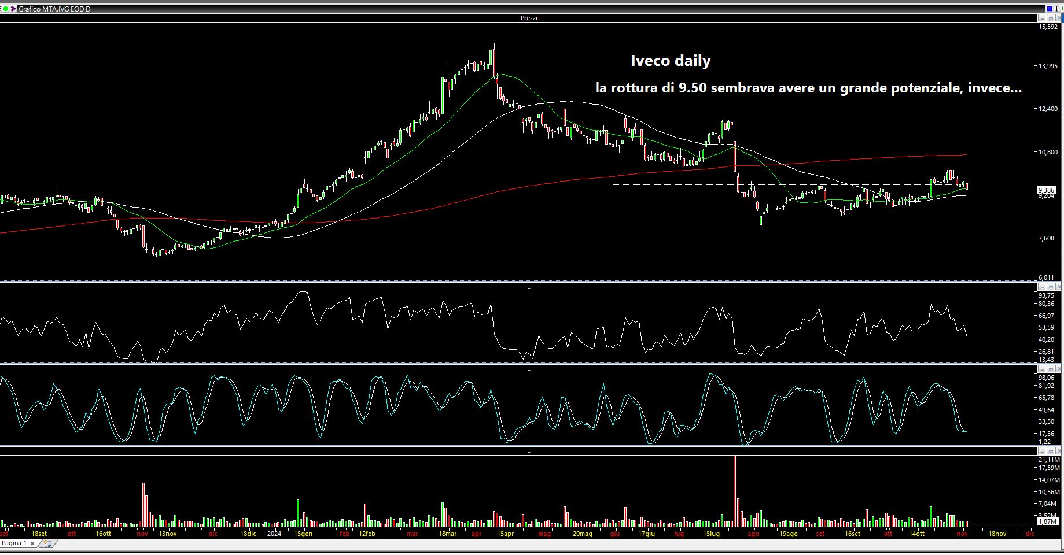This screenshot has height=555, width=1064.
Task: Select the T text annotation tool
Action: pos(1057,9)
